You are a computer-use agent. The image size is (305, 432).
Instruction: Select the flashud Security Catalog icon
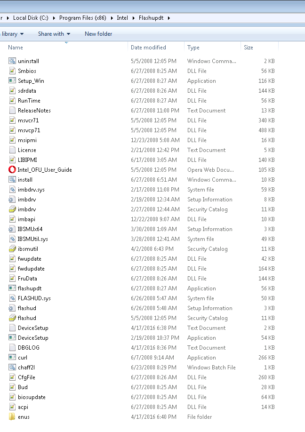tap(12, 318)
